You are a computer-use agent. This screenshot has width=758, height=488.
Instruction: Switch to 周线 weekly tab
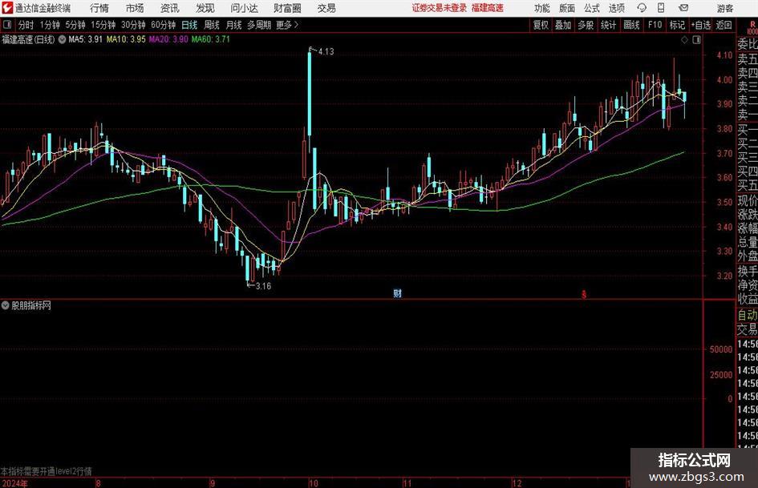212,25
